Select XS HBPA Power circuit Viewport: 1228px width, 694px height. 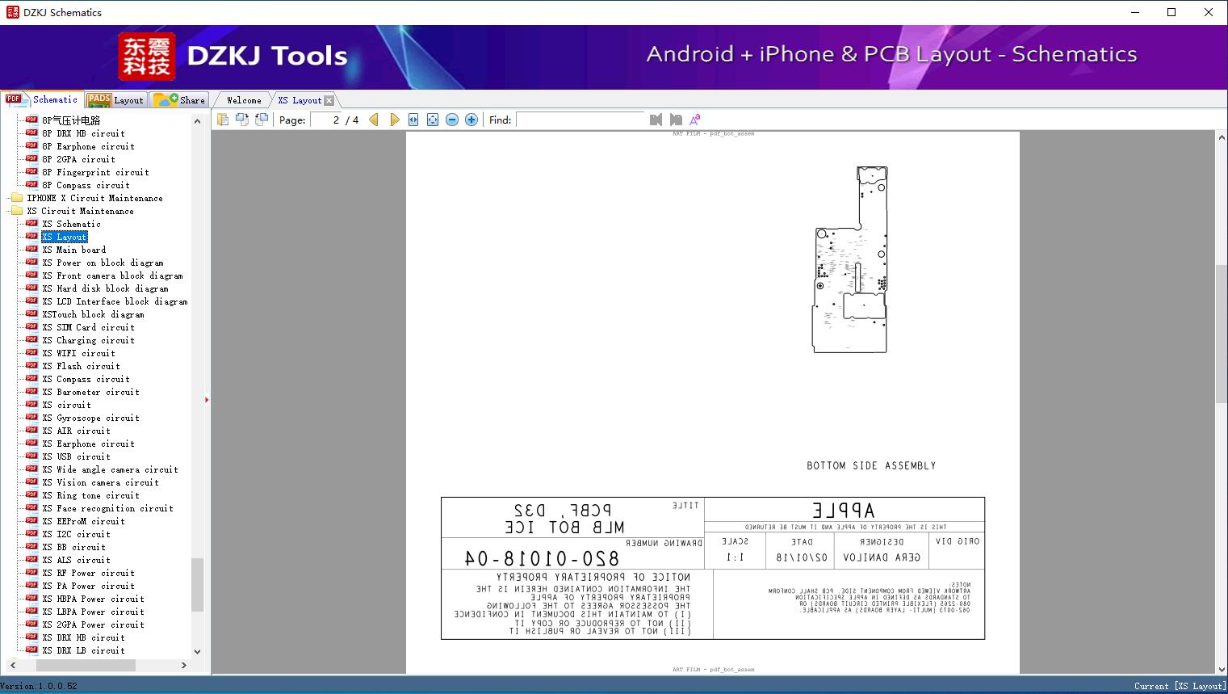pyautogui.click(x=93, y=599)
